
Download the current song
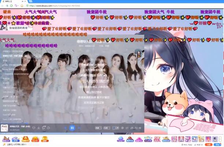click(38, 128)
